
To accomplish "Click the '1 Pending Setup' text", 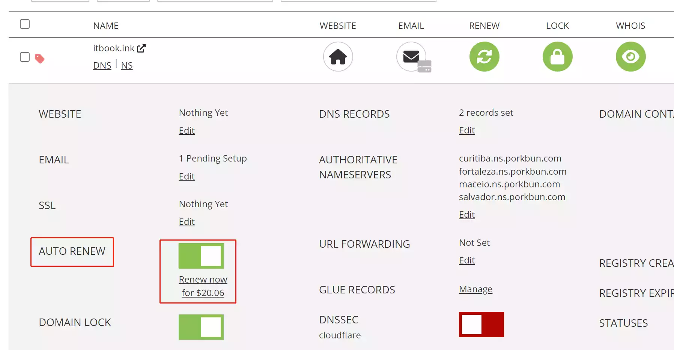I will (x=213, y=159).
